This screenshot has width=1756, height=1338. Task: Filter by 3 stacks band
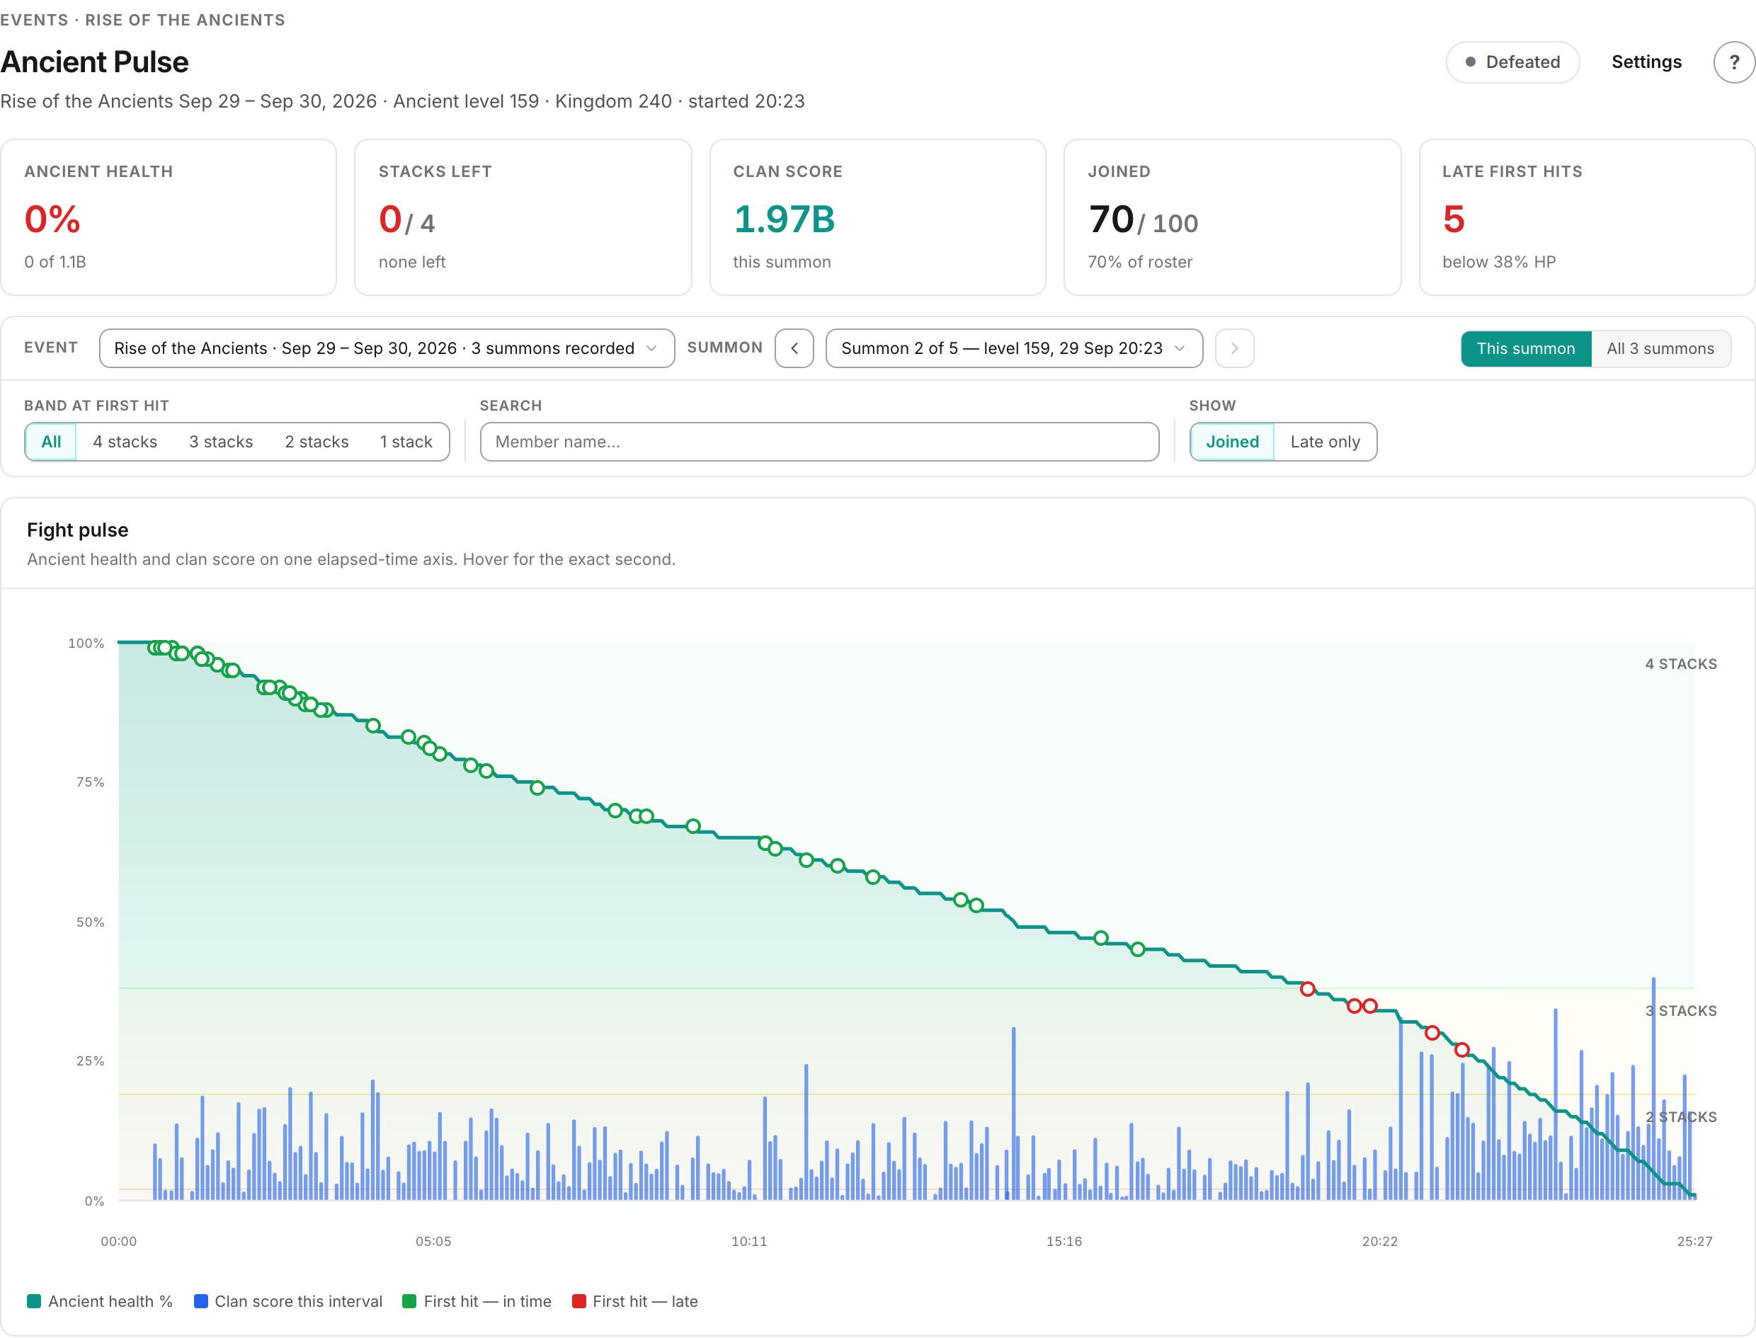pyautogui.click(x=221, y=441)
